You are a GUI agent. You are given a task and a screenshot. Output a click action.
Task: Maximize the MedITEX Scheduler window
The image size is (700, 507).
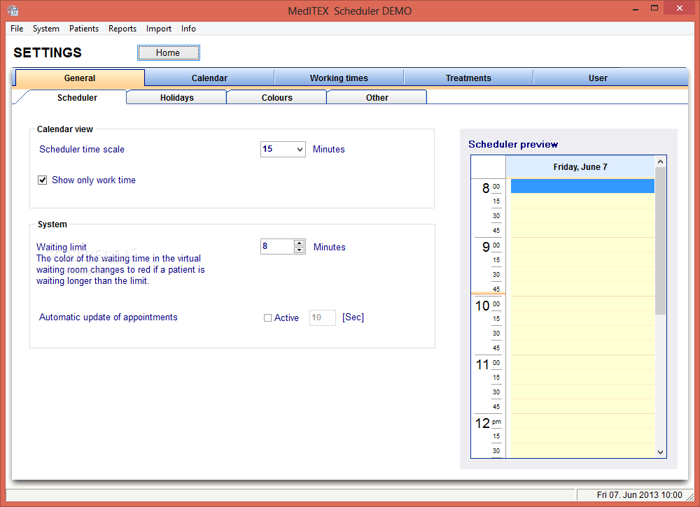point(654,8)
